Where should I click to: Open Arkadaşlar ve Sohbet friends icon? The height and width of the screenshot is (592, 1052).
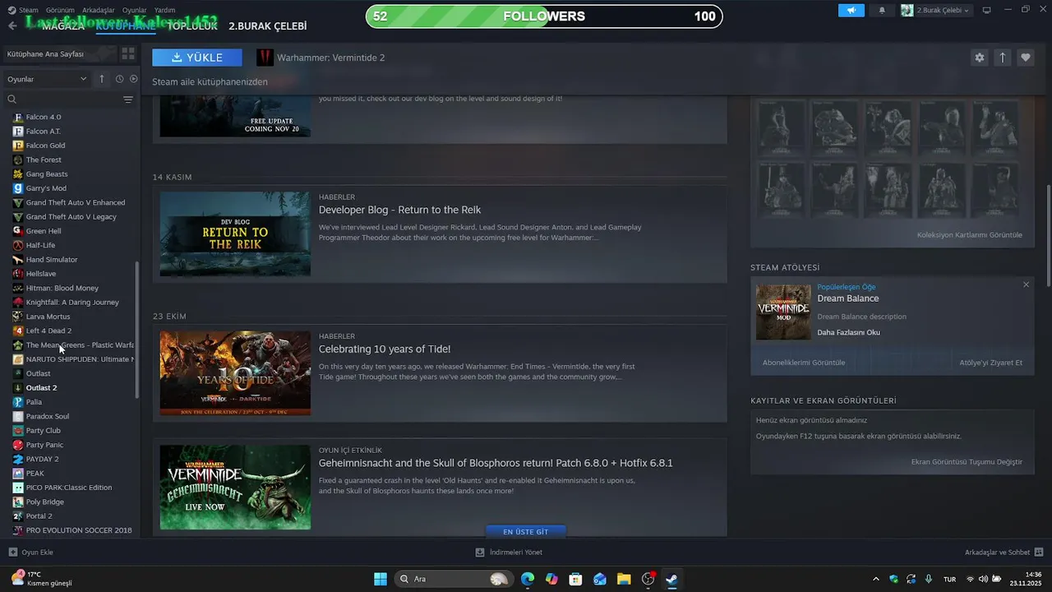click(x=1039, y=553)
